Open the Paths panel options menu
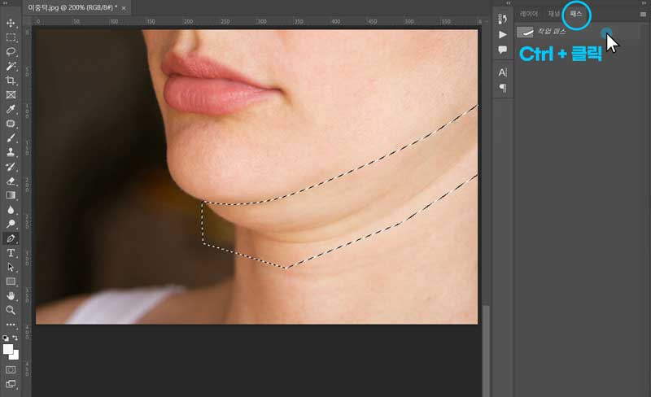Screen dimensions: 651x397 [643, 14]
